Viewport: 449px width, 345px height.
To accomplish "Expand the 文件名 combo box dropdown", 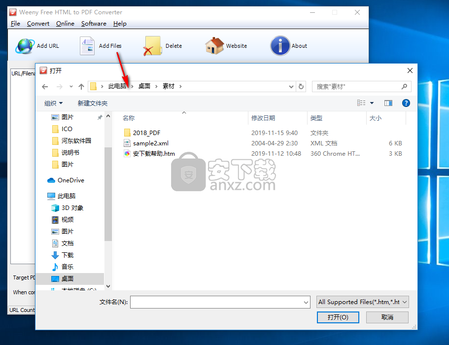I will click(x=306, y=302).
